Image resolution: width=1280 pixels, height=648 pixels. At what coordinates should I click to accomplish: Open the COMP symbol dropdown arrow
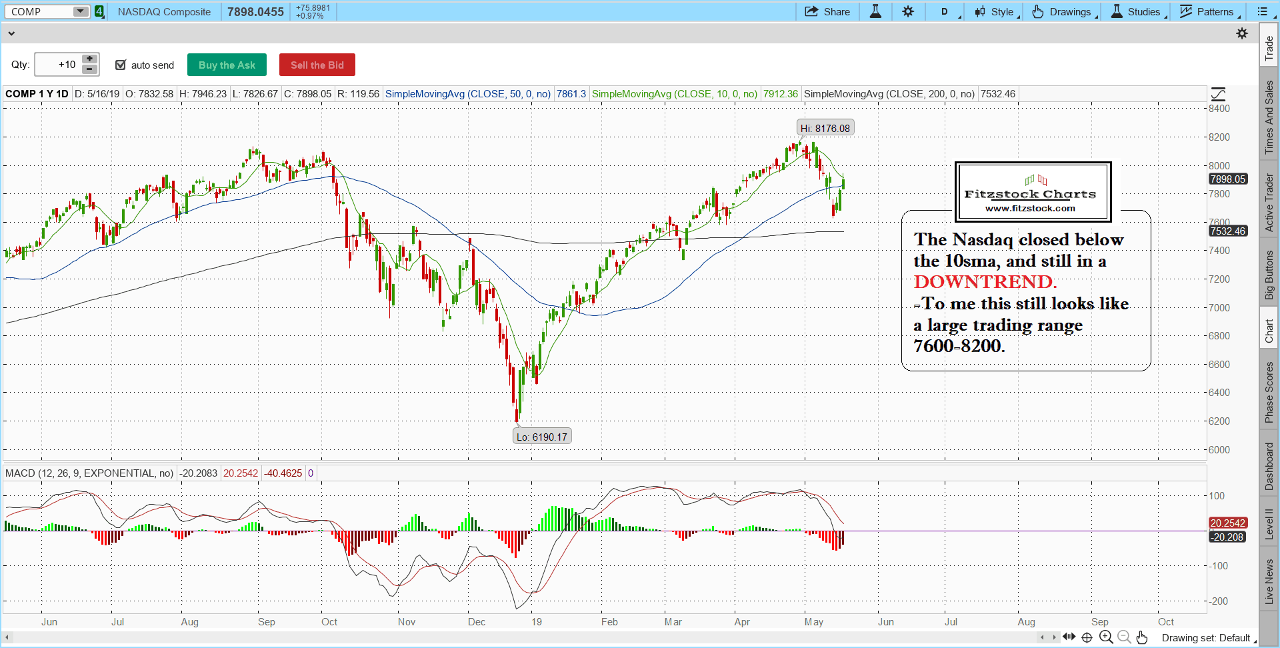(x=80, y=11)
